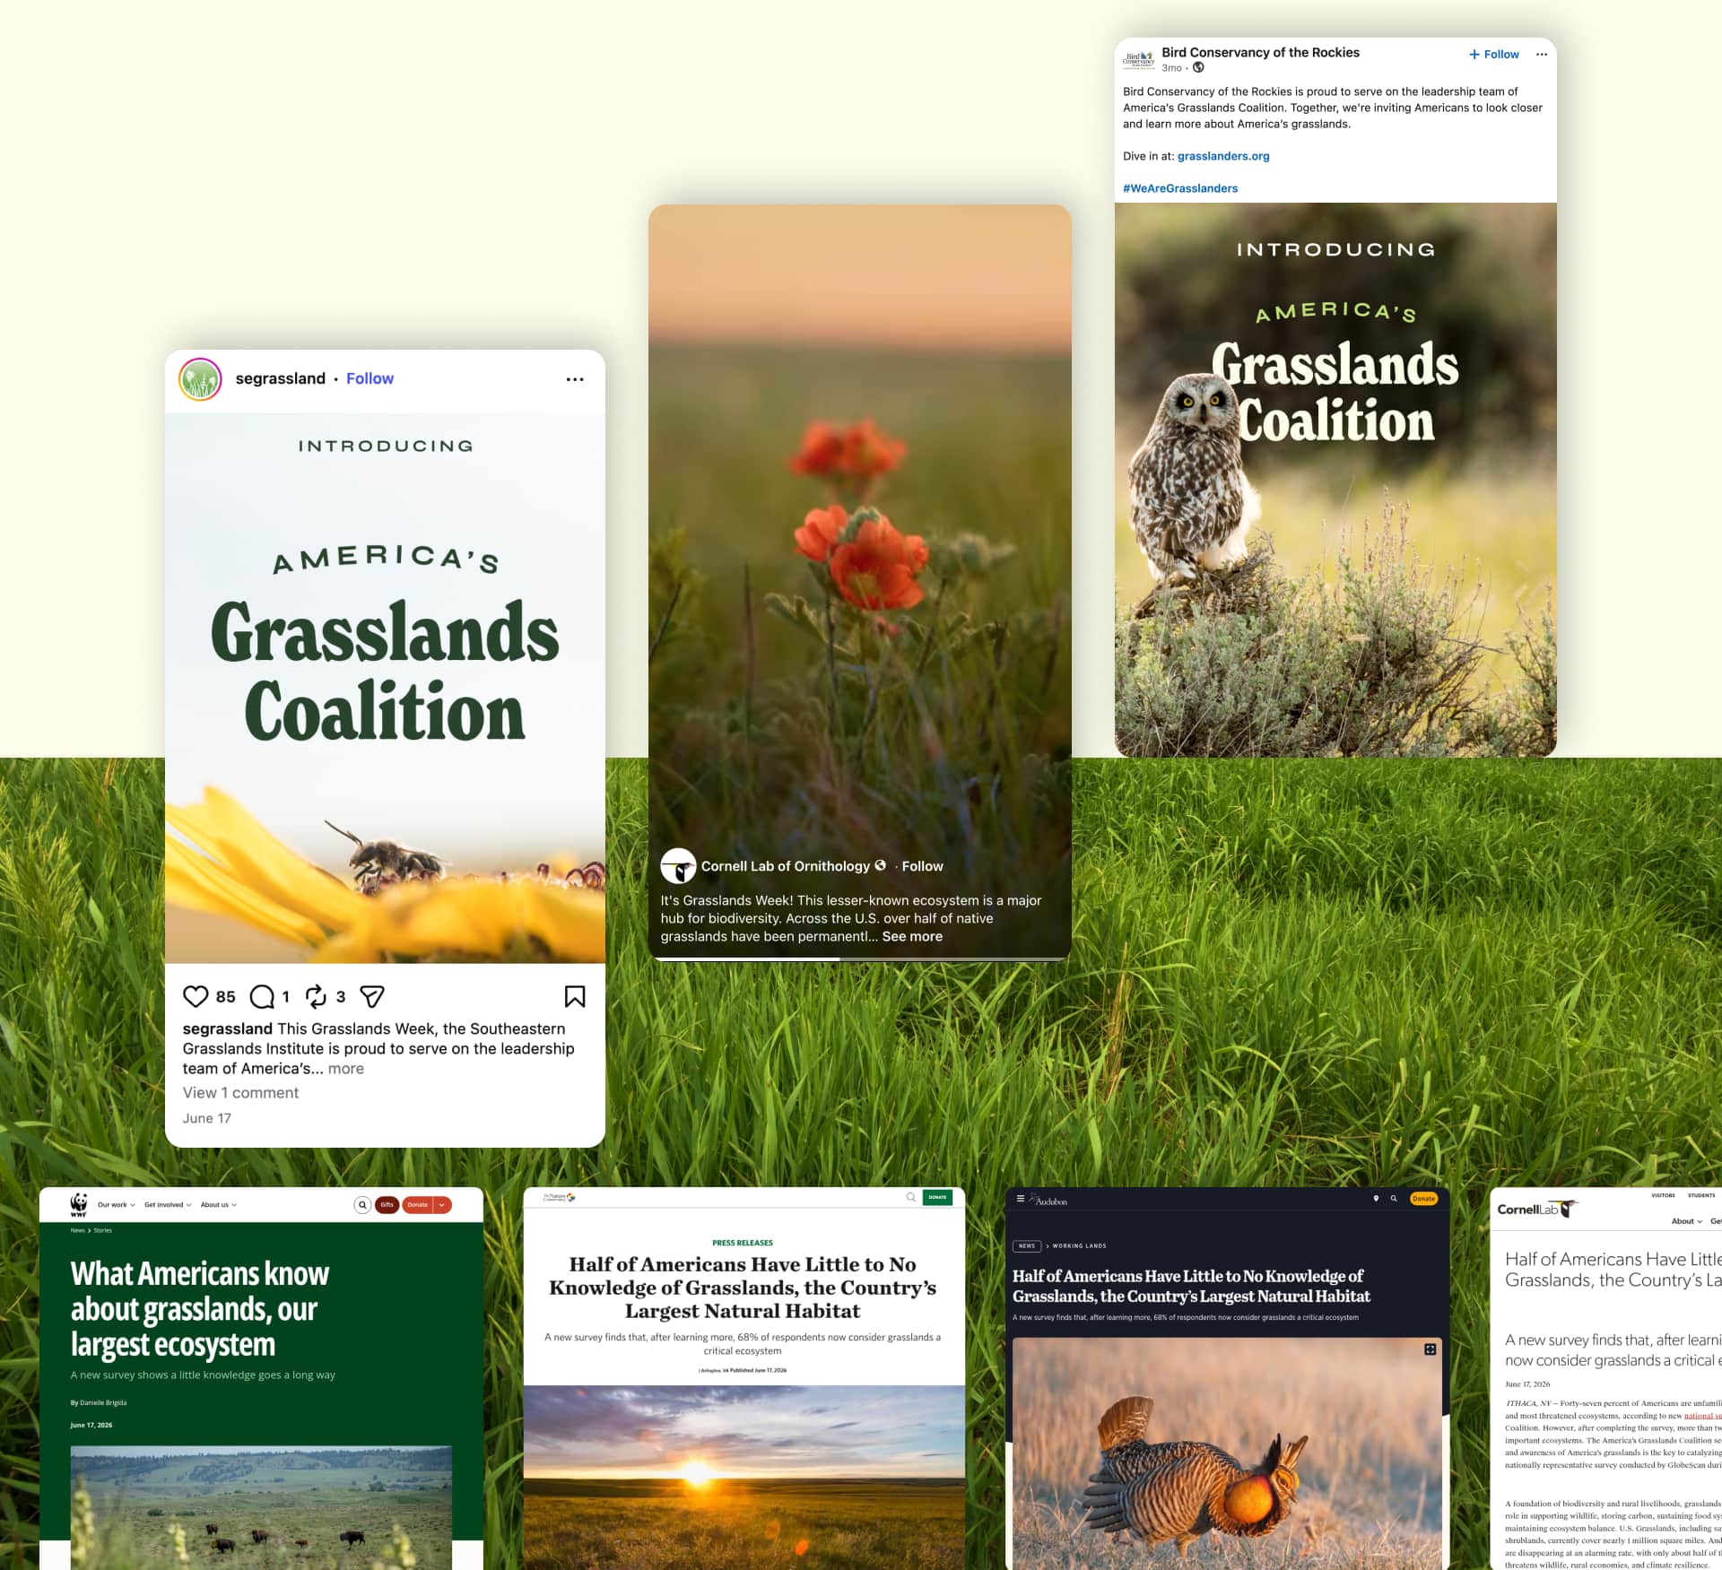
Task: Click the Cornell Lab video progress bar
Action: [x=859, y=958]
